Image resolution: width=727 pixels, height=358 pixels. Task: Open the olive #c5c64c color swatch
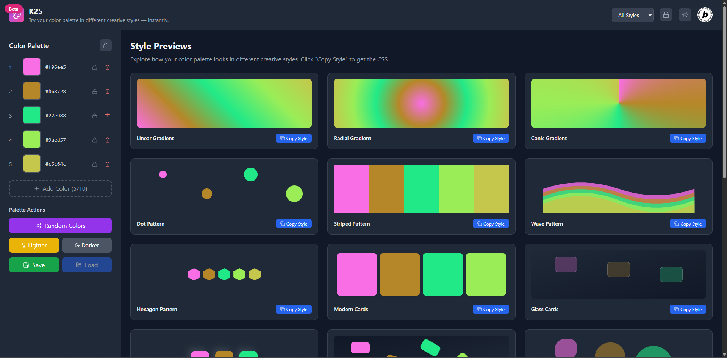(x=32, y=163)
